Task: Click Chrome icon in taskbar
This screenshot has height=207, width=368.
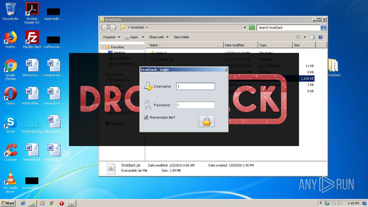Action: click(x=52, y=203)
